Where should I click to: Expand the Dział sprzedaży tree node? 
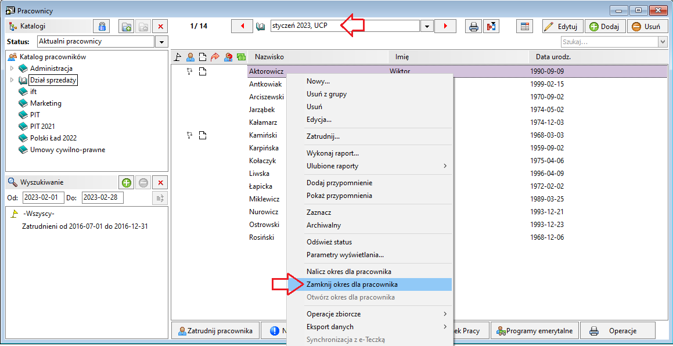click(12, 80)
